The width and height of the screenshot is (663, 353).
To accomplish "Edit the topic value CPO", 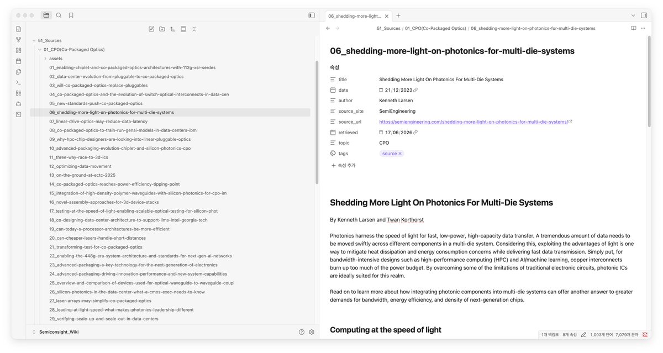I will coord(384,143).
